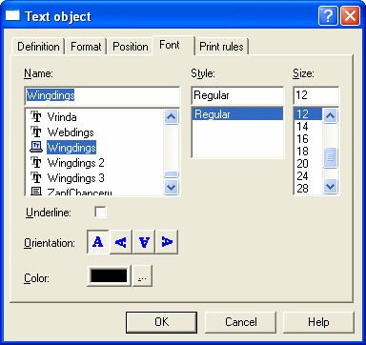Viewport: 366px width, 345px height.
Task: Click the font list up arrow
Action: (172, 117)
